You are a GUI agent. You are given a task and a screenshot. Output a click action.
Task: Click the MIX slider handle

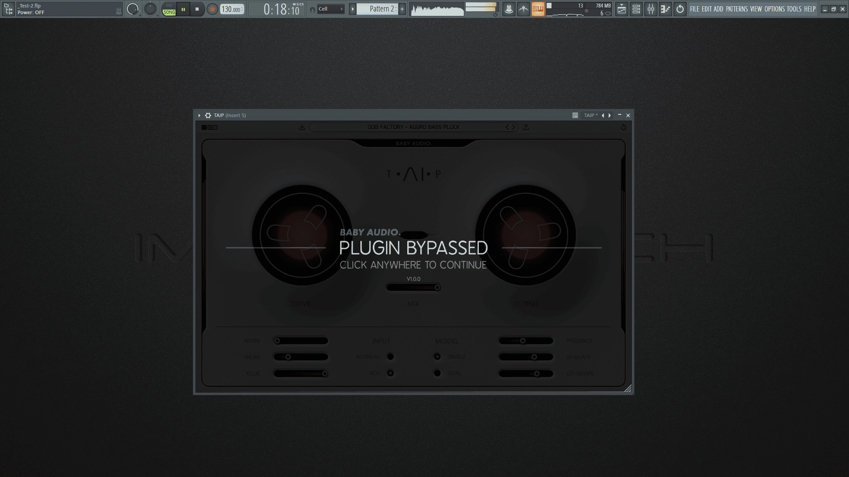pyautogui.click(x=437, y=288)
